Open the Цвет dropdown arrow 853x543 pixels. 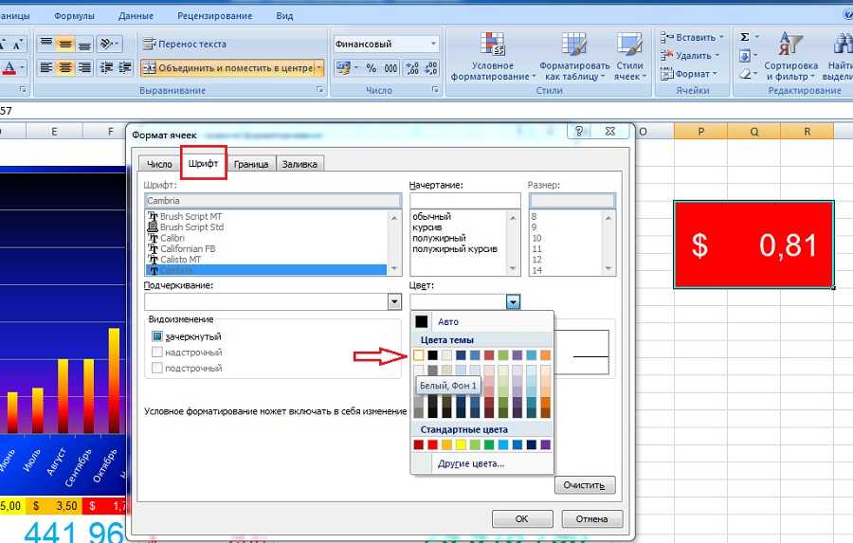[513, 302]
